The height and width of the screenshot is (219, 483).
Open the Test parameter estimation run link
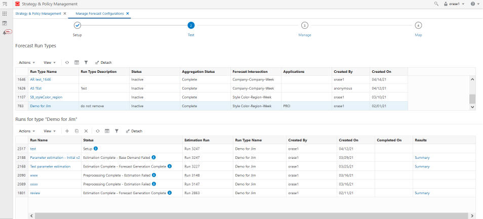(50, 166)
